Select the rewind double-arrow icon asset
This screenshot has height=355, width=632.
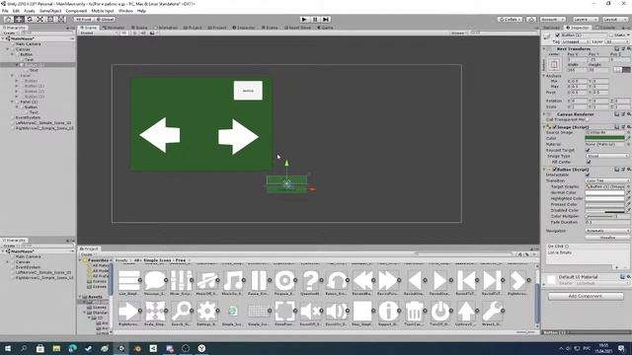362,280
